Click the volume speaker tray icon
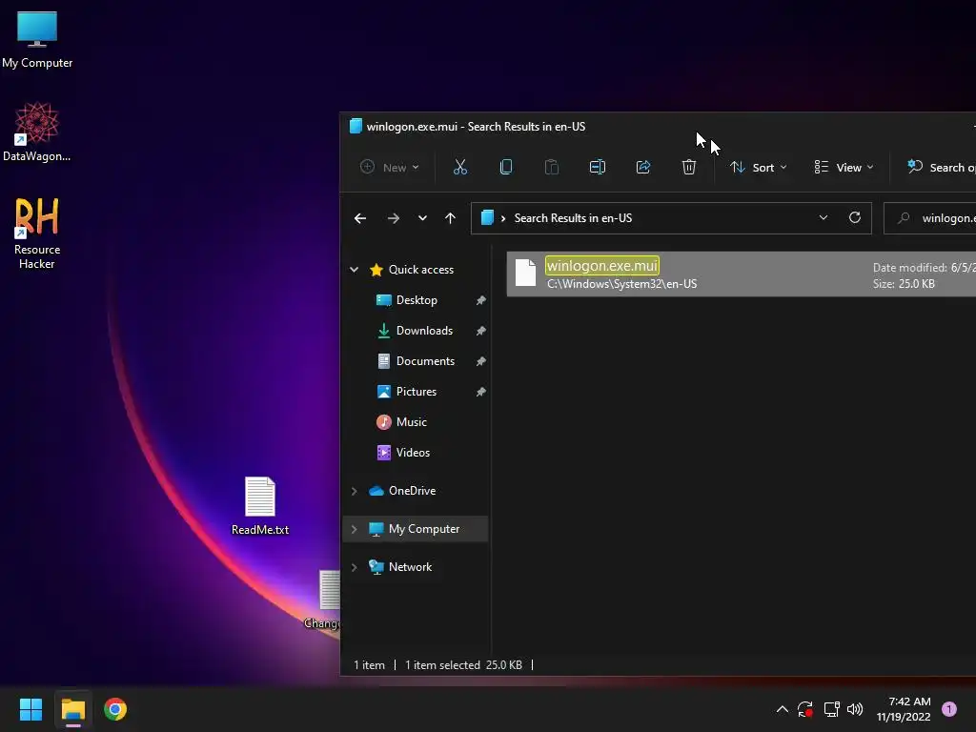 (855, 709)
